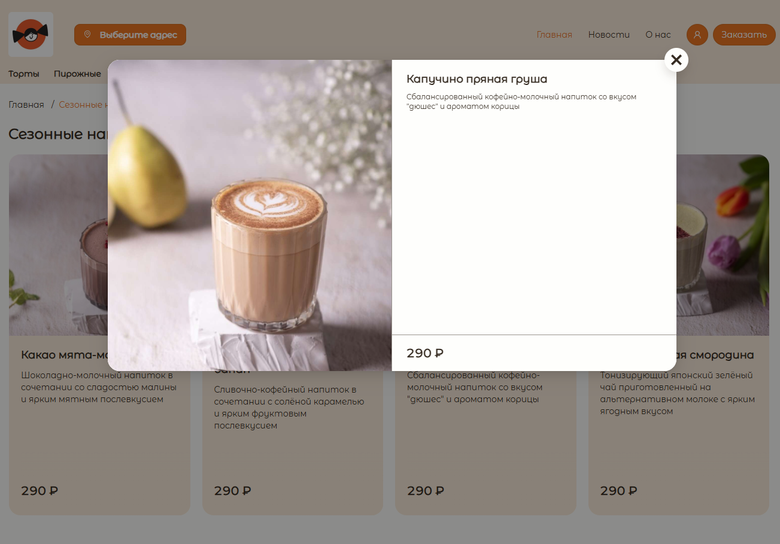
Task: Open the Выберите адрес address selector
Action: [130, 35]
